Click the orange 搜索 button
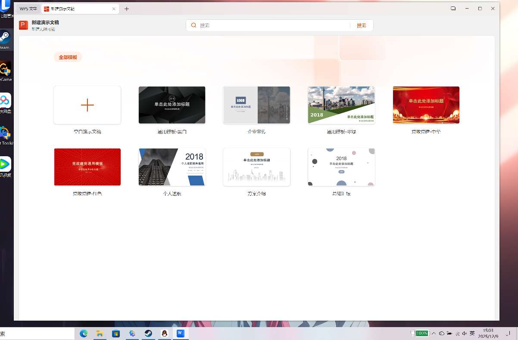This screenshot has height=340, width=518. pos(361,25)
